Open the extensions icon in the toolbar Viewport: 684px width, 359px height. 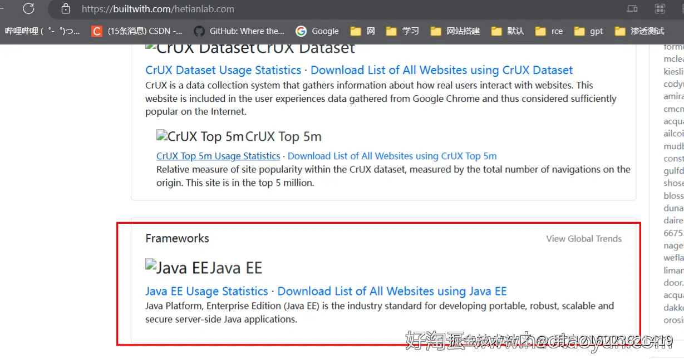660,9
